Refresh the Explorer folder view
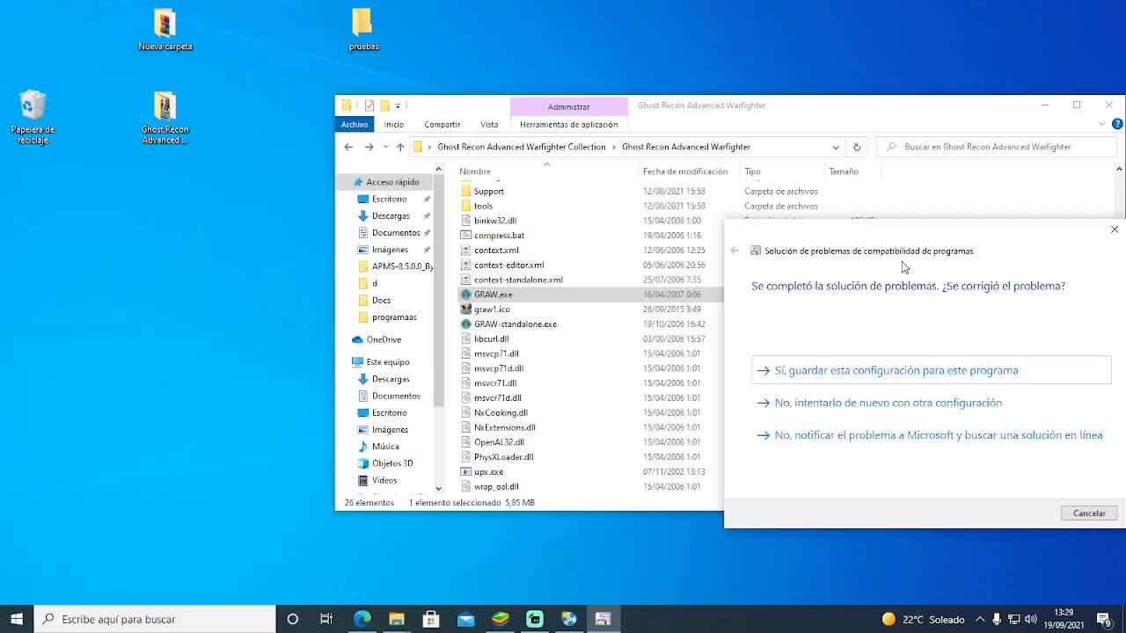Screen dimensions: 1126x633 click(857, 147)
